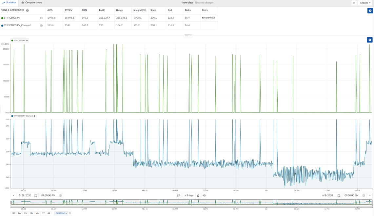Click move handle on ST-FIC1005.PV chart label
The image size is (374, 216).
(x=27, y=41)
